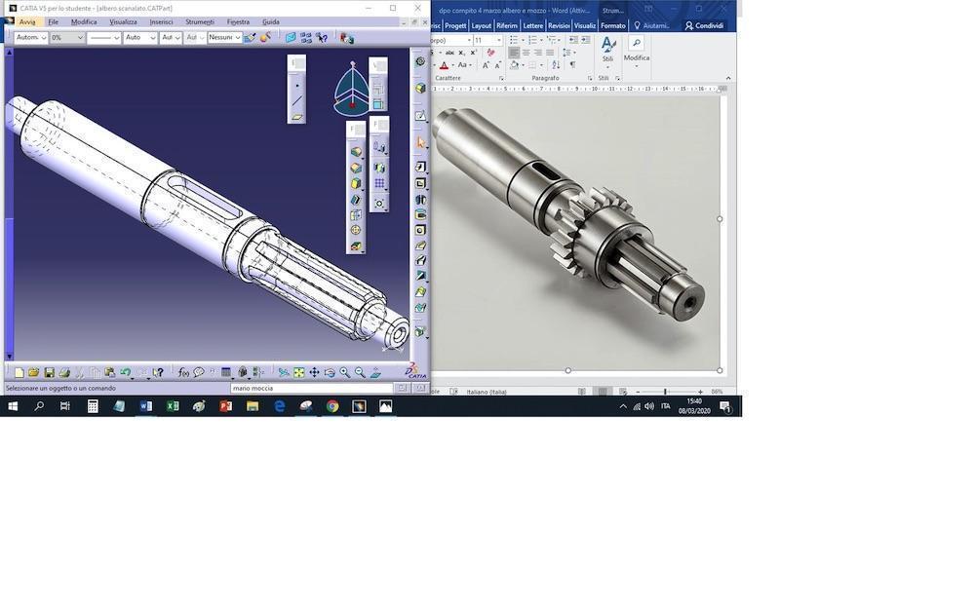The width and height of the screenshot is (975, 605).
Task: Toggle show paragraph marks in Word
Action: tap(572, 65)
